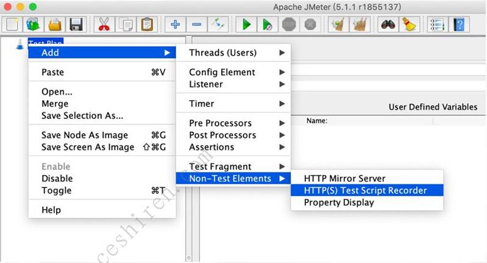Screen dimensions: 487x263
Task: Click the Cut scissors icon
Action: pyautogui.click(x=104, y=24)
